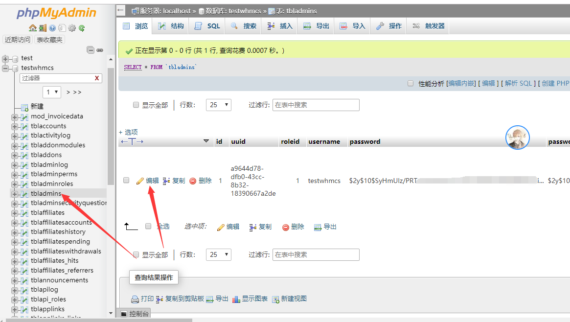Select the testwhmcs row checkbox
Image resolution: width=570 pixels, height=322 pixels.
click(x=126, y=180)
